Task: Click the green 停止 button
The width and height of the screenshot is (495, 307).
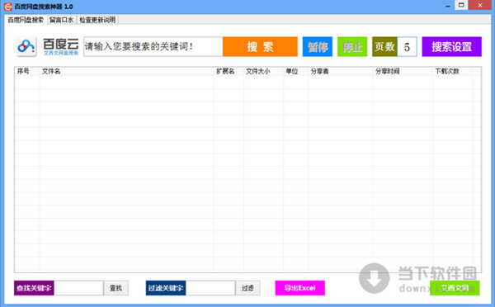Action: tap(352, 47)
